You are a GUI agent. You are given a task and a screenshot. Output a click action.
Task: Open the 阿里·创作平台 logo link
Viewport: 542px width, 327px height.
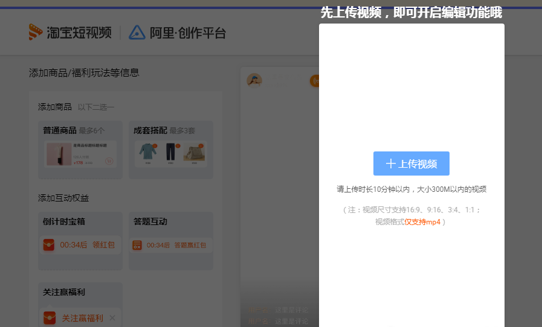pos(177,33)
